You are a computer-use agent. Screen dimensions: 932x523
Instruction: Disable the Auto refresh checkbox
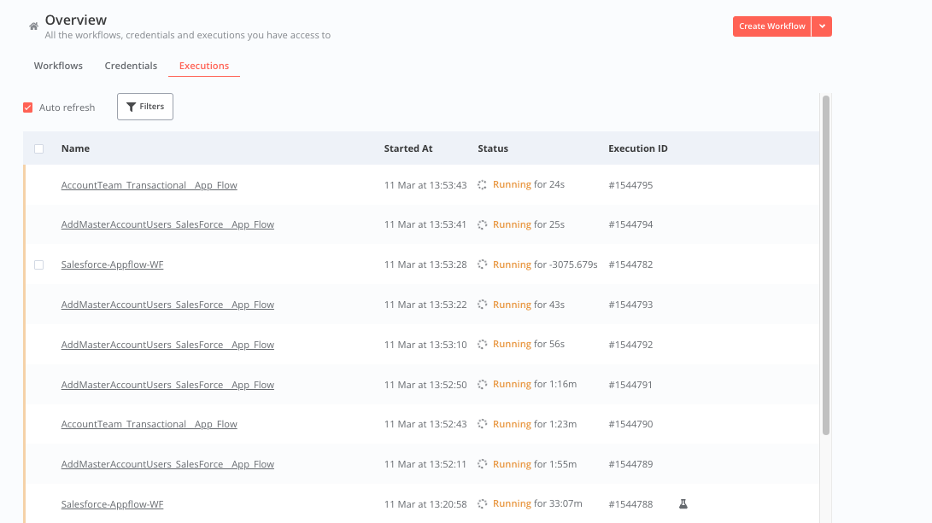tap(28, 108)
